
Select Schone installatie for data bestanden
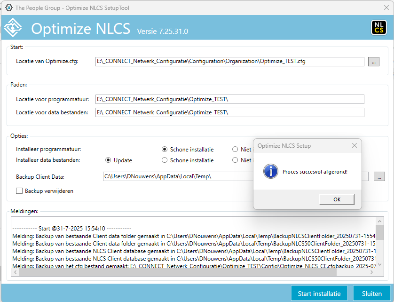[x=165, y=160]
